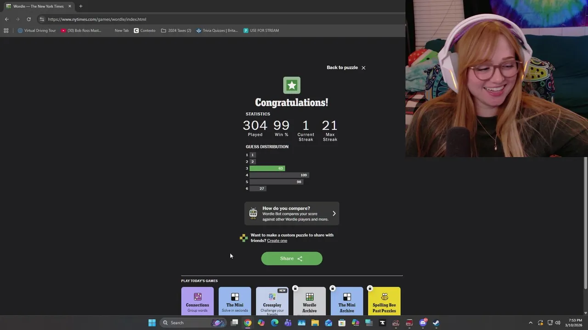Open the Contexto bookmark

(145, 31)
